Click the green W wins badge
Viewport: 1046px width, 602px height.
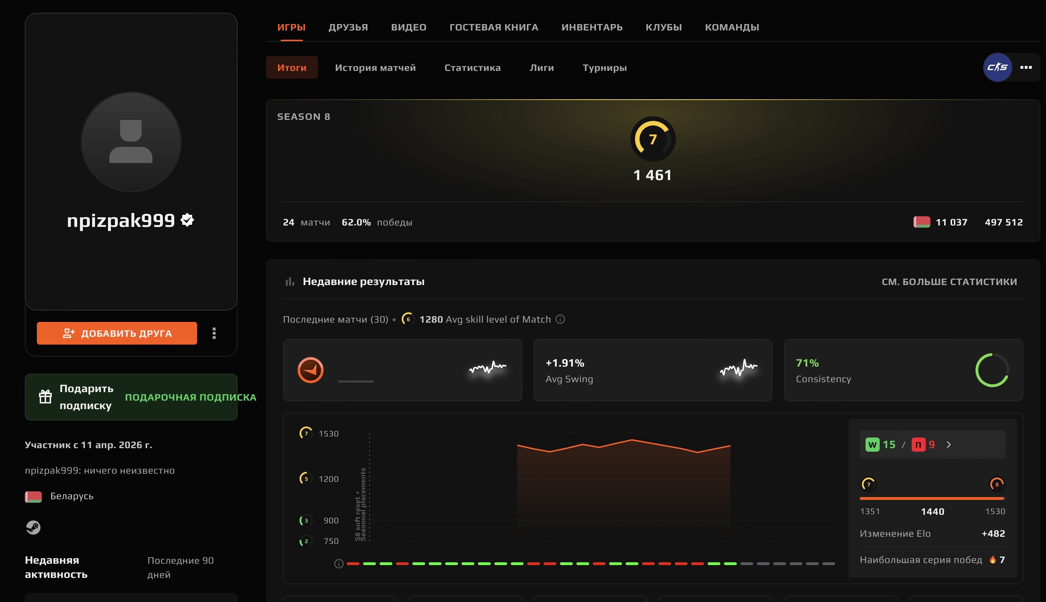point(872,445)
